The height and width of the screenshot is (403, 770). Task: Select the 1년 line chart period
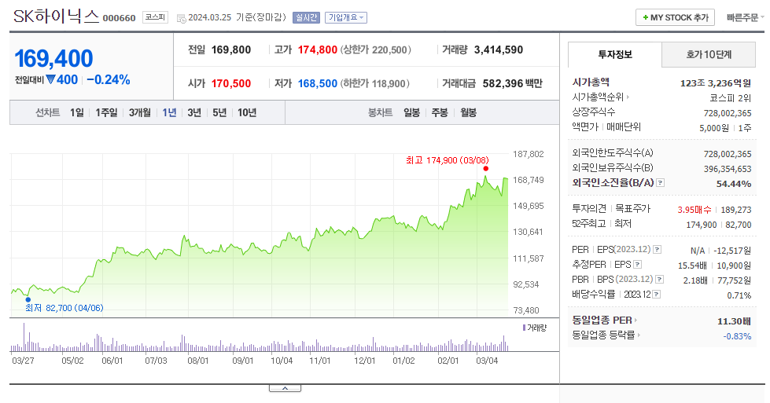click(x=169, y=113)
